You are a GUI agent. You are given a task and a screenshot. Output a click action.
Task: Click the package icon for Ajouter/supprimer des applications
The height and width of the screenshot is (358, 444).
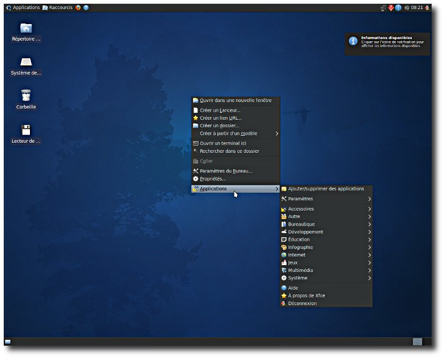(x=284, y=189)
